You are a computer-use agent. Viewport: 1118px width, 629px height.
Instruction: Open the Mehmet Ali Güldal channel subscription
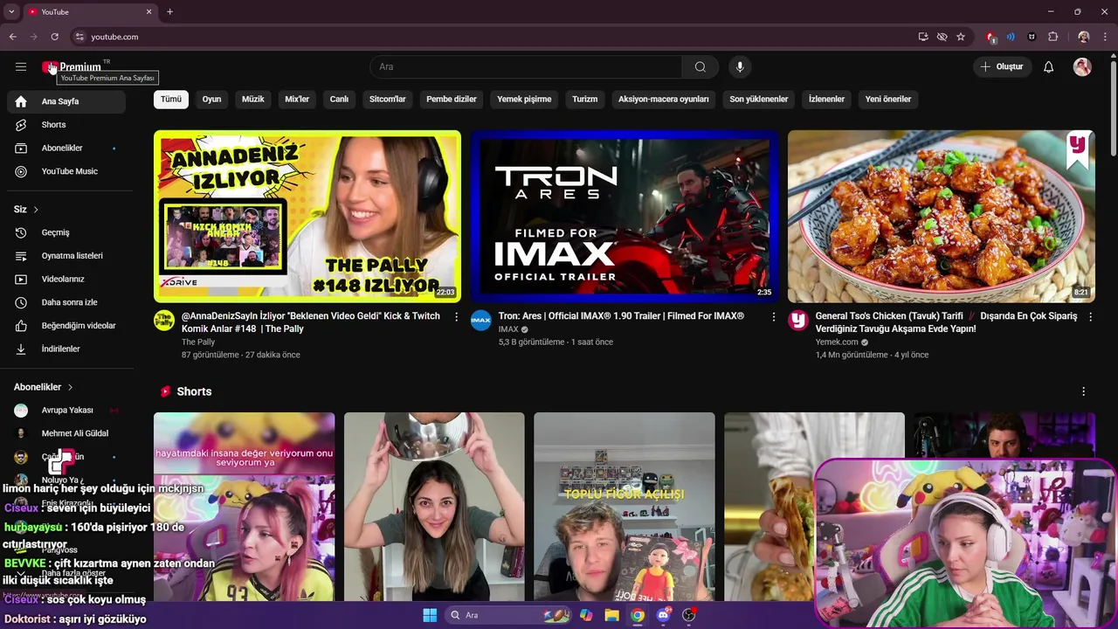click(x=66, y=433)
